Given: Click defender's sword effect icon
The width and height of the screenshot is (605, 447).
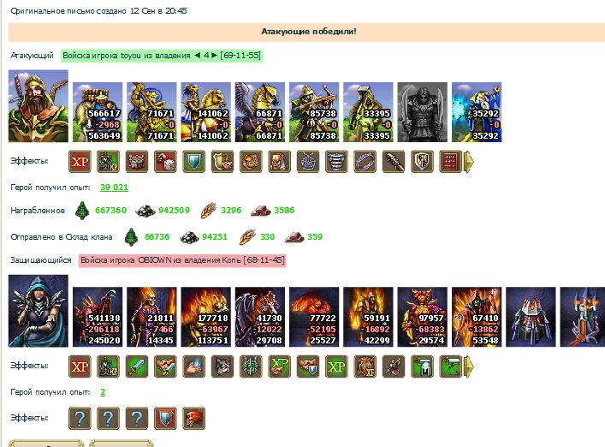Looking at the screenshot, I should (137, 366).
